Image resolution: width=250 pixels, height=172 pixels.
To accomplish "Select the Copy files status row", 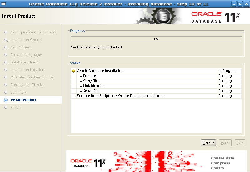I will 156,81.
